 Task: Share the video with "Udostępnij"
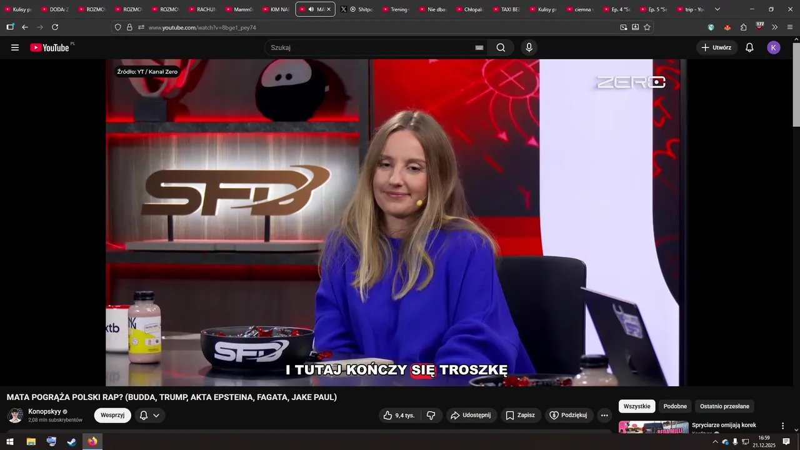(471, 415)
